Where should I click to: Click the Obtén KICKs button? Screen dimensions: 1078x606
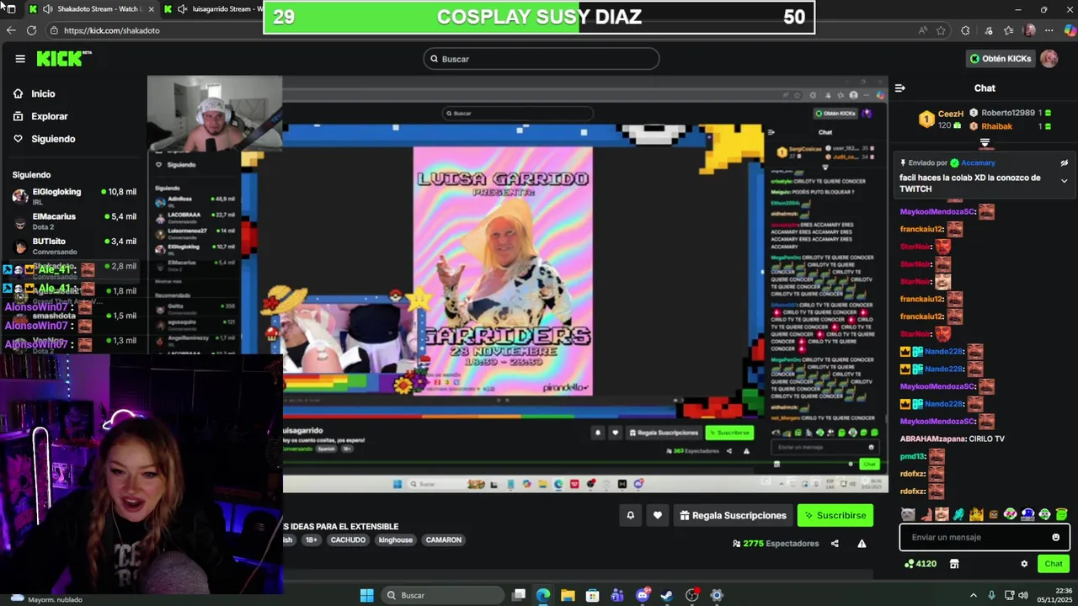(x=1001, y=59)
